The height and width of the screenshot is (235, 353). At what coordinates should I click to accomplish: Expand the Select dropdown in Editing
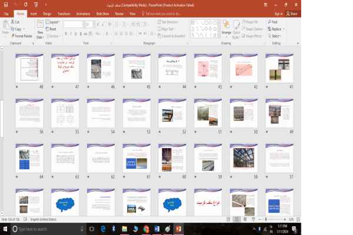[x=275, y=36]
